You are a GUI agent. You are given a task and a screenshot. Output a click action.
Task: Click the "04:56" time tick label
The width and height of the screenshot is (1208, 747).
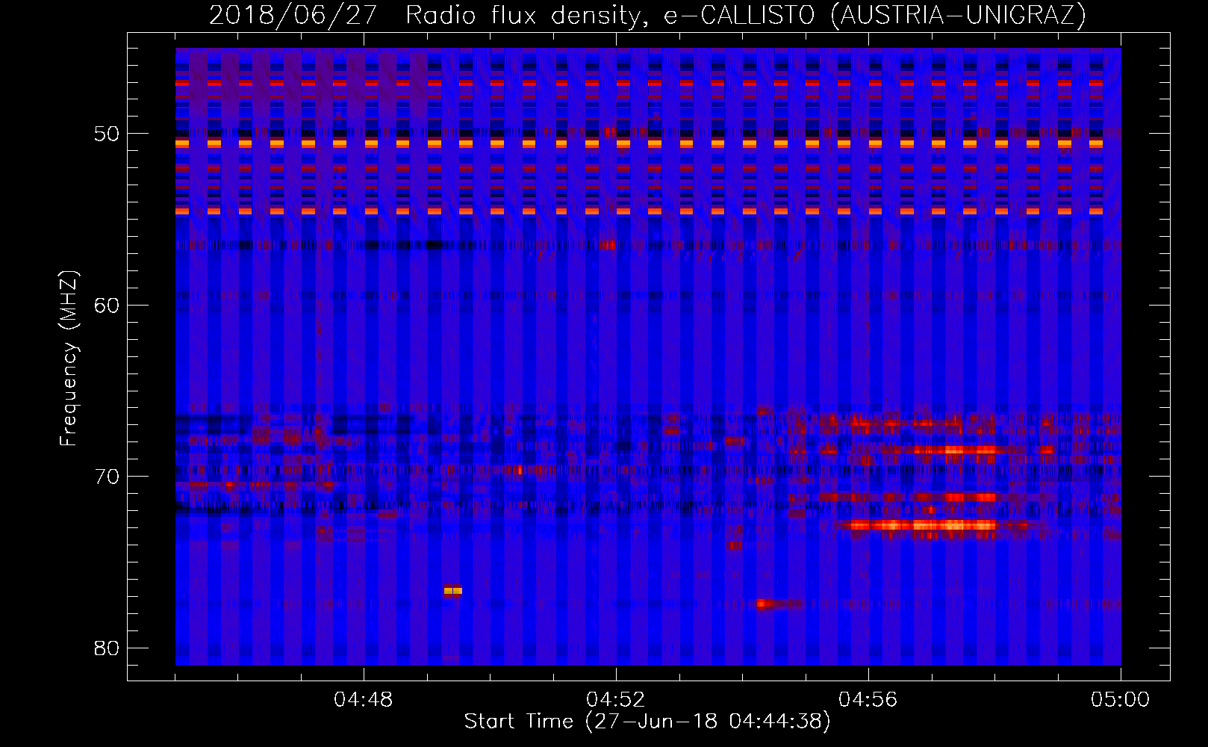click(x=868, y=700)
